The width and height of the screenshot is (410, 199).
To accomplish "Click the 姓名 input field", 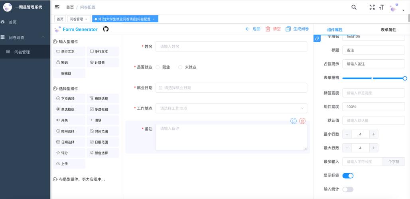I will coord(231,47).
